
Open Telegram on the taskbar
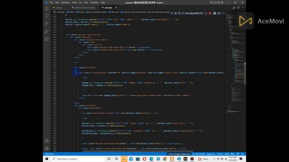coord(158,159)
